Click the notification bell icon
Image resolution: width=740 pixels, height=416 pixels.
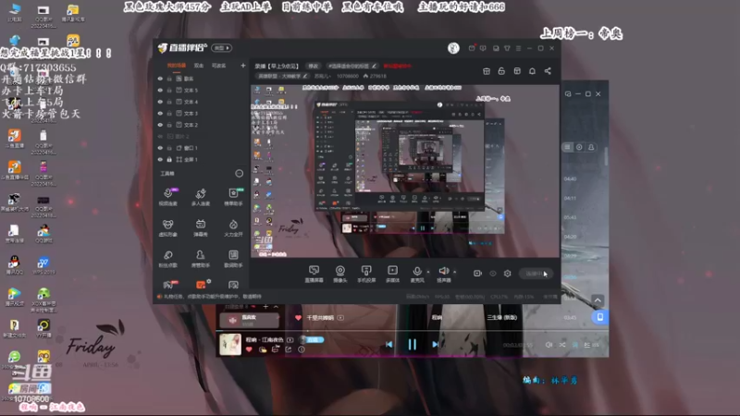click(x=532, y=71)
